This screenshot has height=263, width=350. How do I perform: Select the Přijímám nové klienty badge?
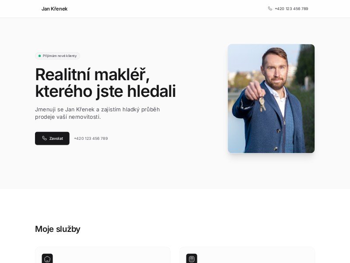click(x=58, y=56)
